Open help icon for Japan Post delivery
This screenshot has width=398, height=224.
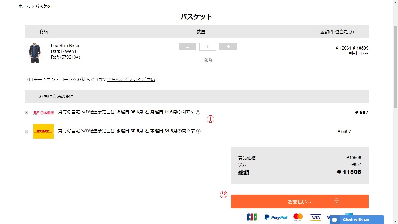(198, 112)
